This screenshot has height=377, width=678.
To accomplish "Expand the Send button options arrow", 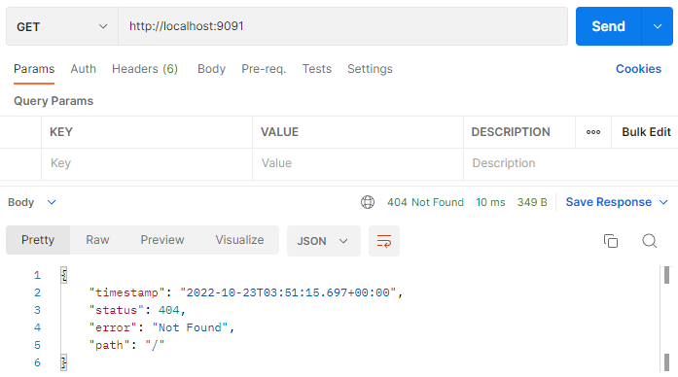I will click(658, 26).
